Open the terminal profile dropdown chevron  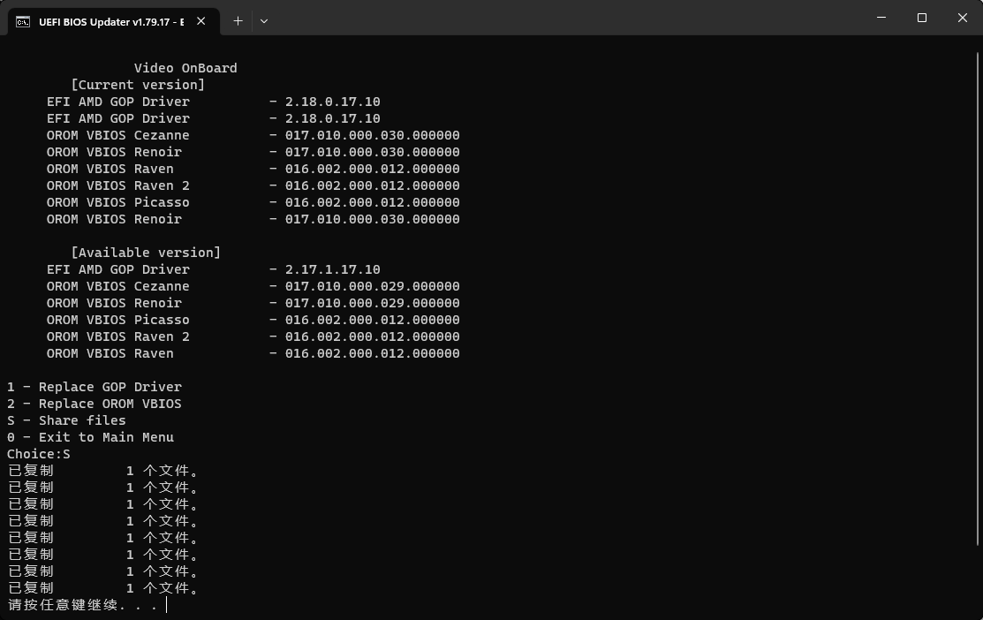264,20
